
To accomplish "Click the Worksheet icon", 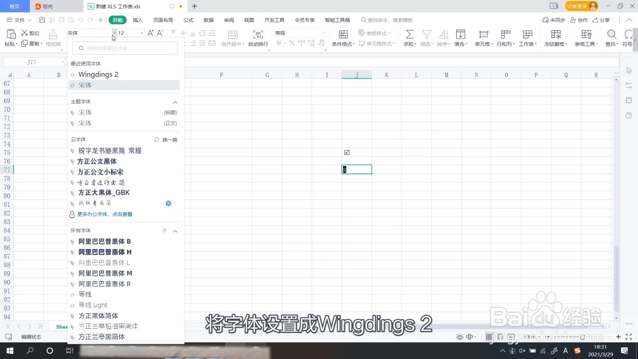I will click(x=528, y=34).
